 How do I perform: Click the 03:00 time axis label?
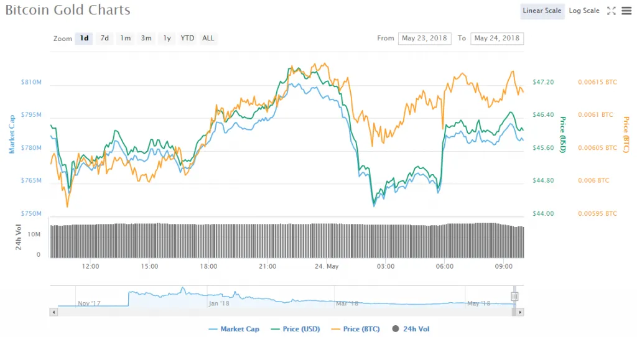(x=386, y=266)
